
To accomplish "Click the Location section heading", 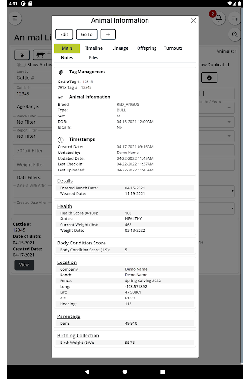I will coord(67,262).
